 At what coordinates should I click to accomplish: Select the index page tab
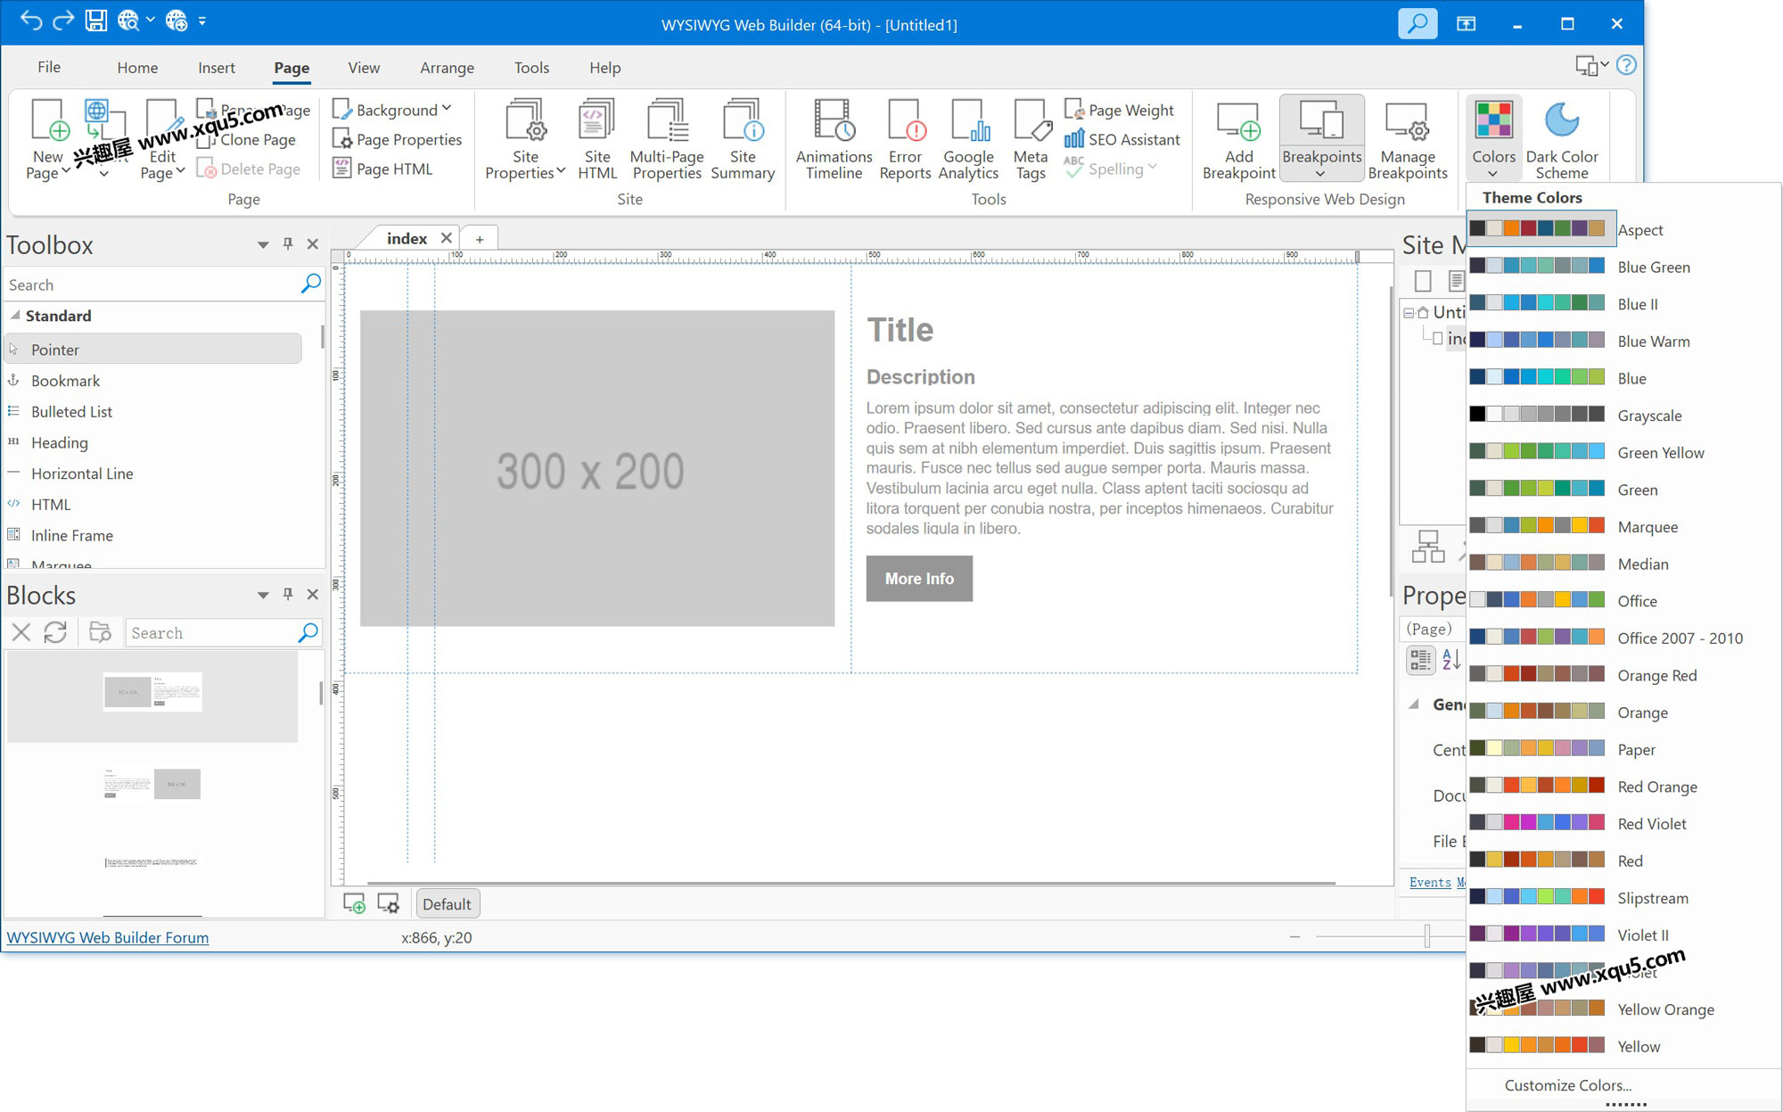[407, 238]
